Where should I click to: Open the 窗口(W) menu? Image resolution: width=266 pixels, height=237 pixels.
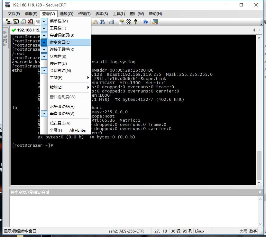137,14
